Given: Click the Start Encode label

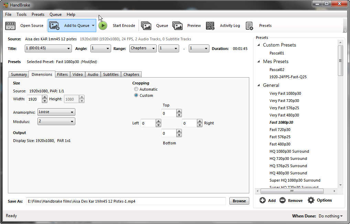Looking at the screenshot, I should 124,26.
